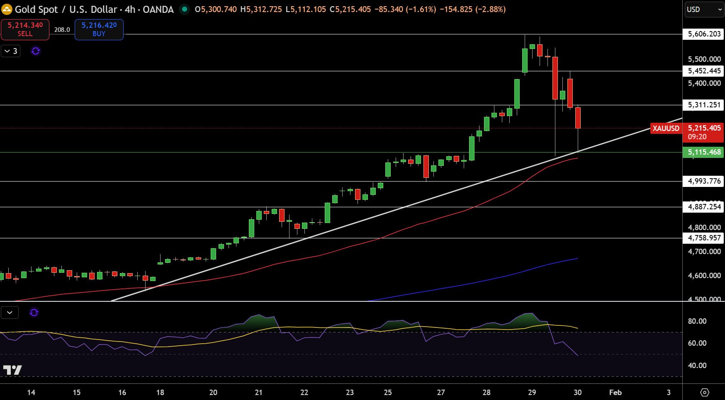725x400 pixels.
Task: Click the 14 date label on time axis
Action: pos(31,392)
